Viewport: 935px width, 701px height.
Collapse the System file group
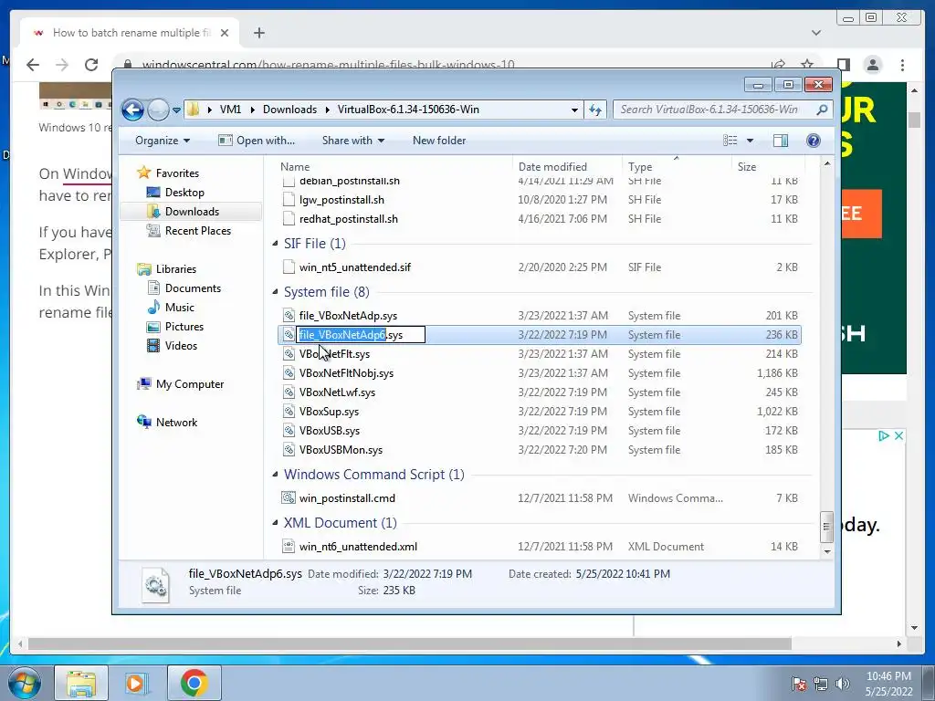pos(275,291)
